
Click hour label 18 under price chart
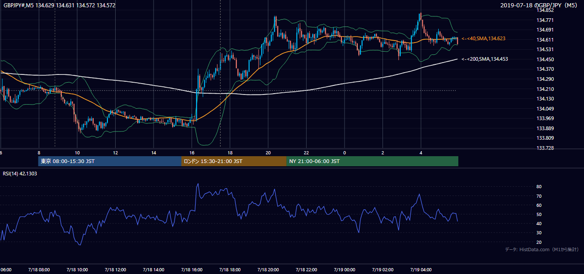[x=230, y=153]
